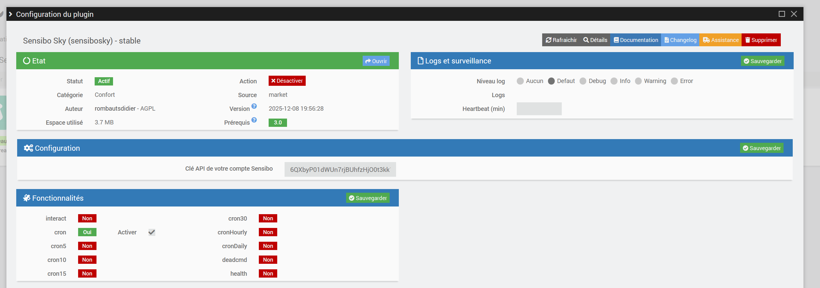Click the Sensibo Sky (sensibosky) - stable title

coord(82,41)
